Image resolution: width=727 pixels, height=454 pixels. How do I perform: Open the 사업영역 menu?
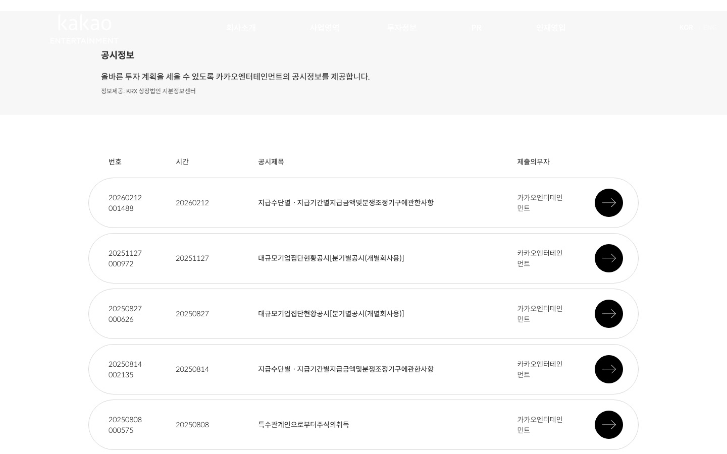coord(325,28)
